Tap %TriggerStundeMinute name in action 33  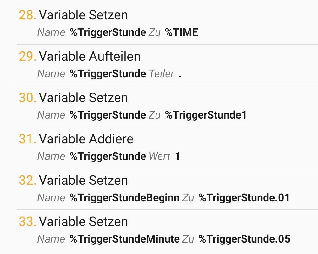[x=124, y=239]
